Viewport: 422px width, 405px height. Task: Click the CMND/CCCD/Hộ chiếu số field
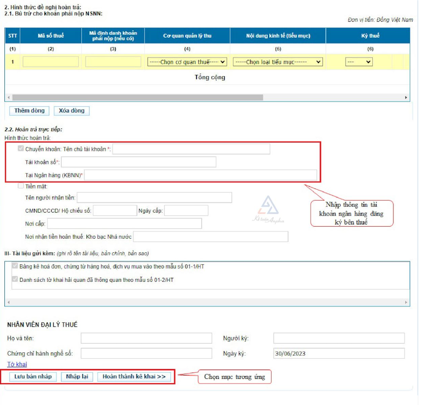point(115,210)
